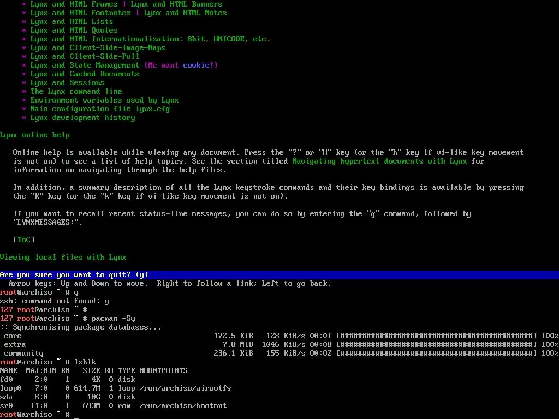Open the 'Lynx and HTML Banners' link
Screen dimensions: 559x419
pos(176,4)
